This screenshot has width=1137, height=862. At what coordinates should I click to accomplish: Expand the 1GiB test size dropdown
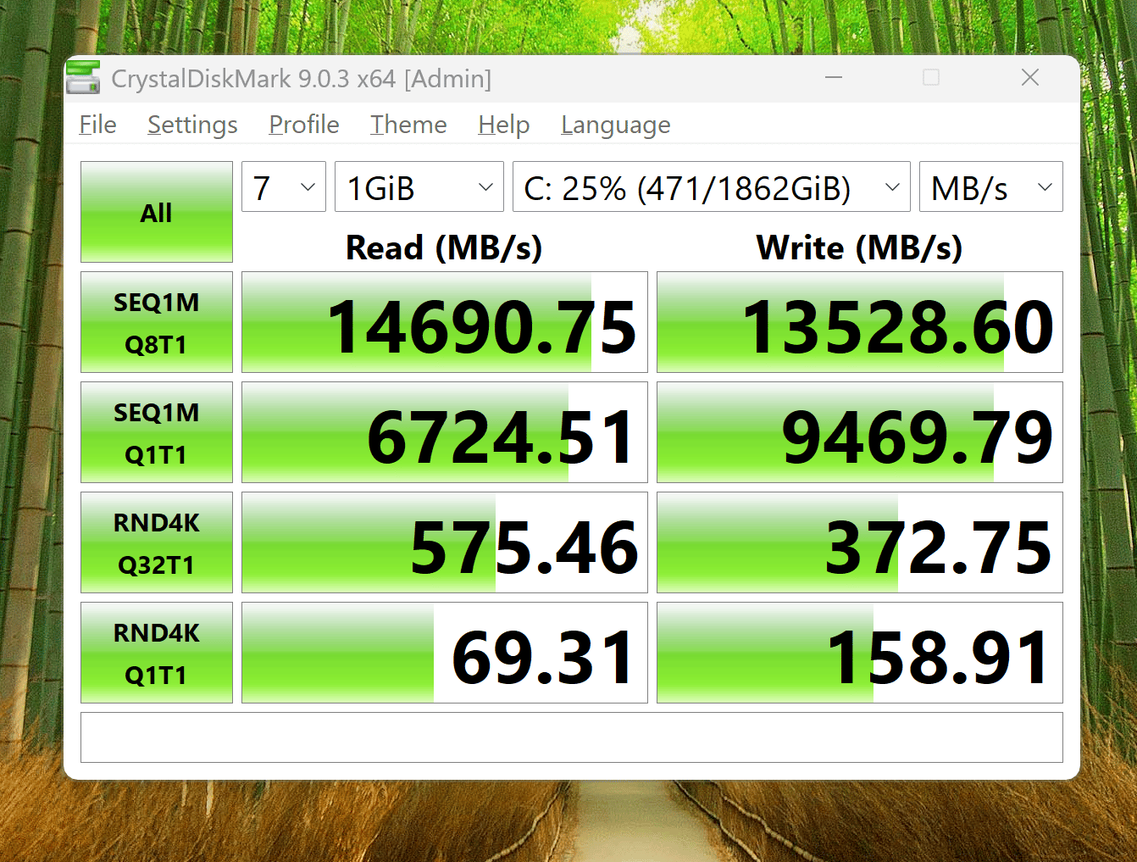pos(419,186)
